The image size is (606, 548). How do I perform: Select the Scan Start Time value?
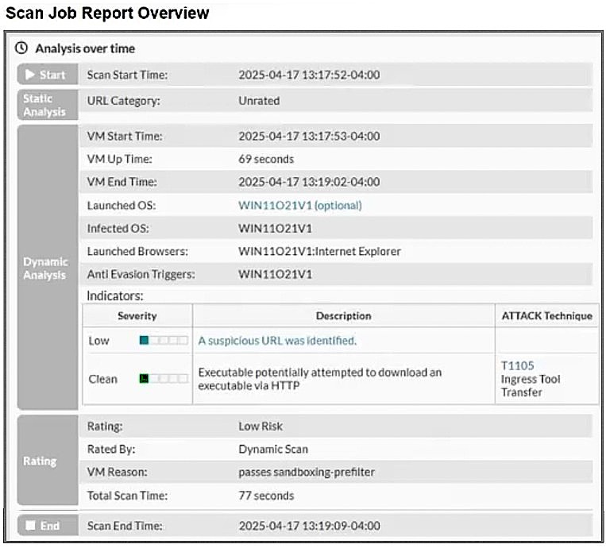click(x=309, y=75)
